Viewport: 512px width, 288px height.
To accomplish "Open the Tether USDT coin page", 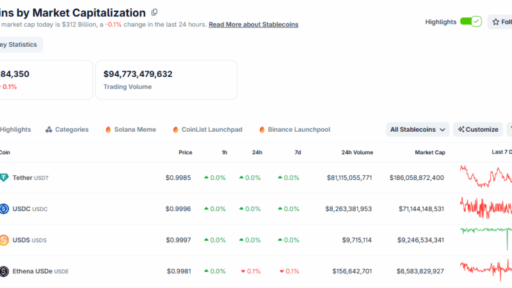I will coord(30,178).
